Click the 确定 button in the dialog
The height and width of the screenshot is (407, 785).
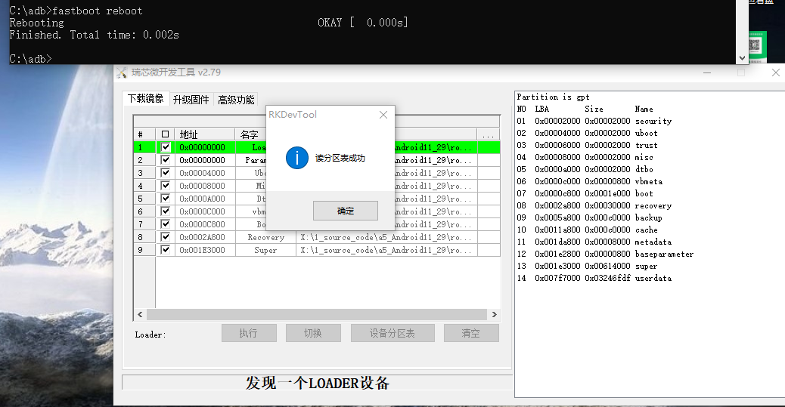pos(345,211)
